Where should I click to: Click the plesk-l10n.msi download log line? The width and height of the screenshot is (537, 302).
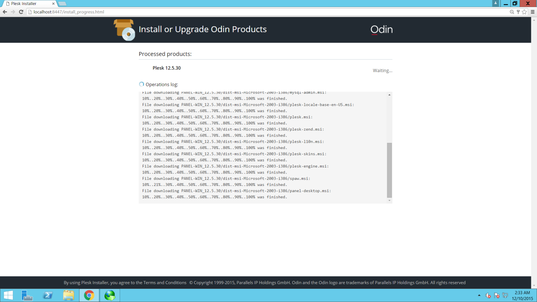click(x=233, y=142)
